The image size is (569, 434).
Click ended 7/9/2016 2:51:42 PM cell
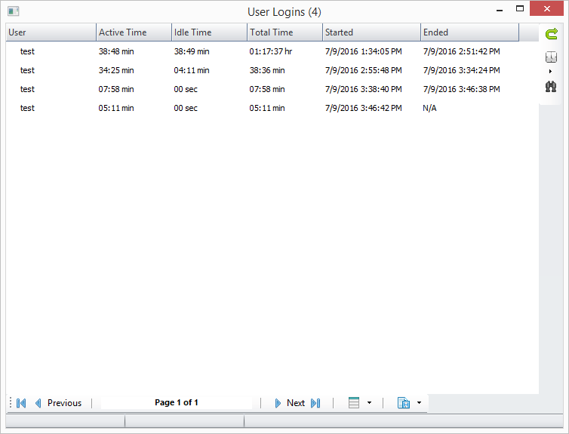(462, 51)
